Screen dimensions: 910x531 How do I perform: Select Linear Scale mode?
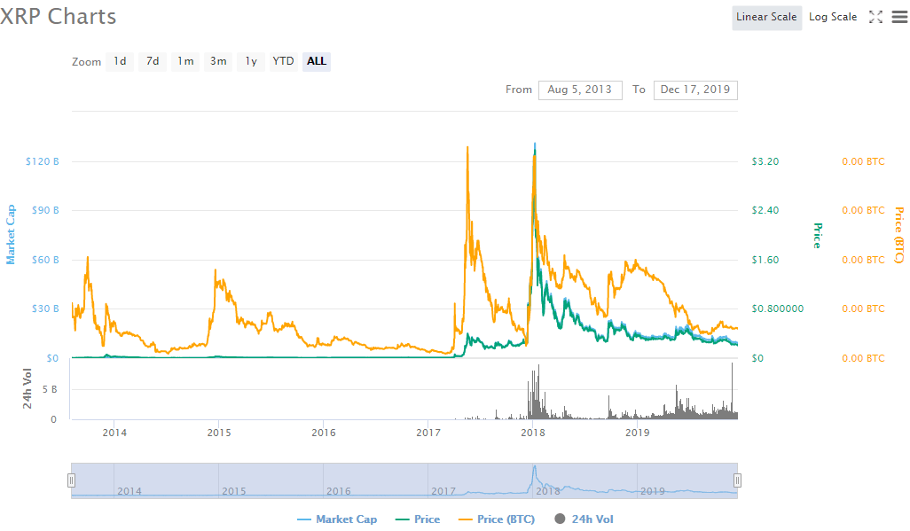(x=766, y=16)
